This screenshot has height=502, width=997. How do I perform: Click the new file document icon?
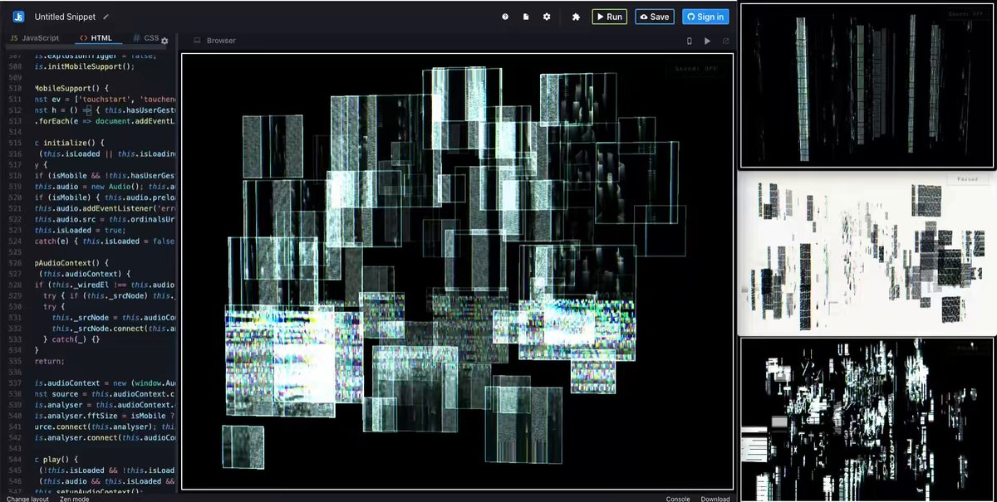(526, 17)
